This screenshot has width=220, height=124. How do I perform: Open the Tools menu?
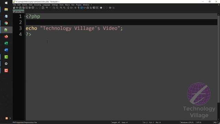pos(62,5)
